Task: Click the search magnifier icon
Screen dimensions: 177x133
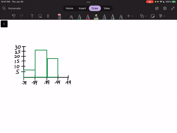Action: 4,8
